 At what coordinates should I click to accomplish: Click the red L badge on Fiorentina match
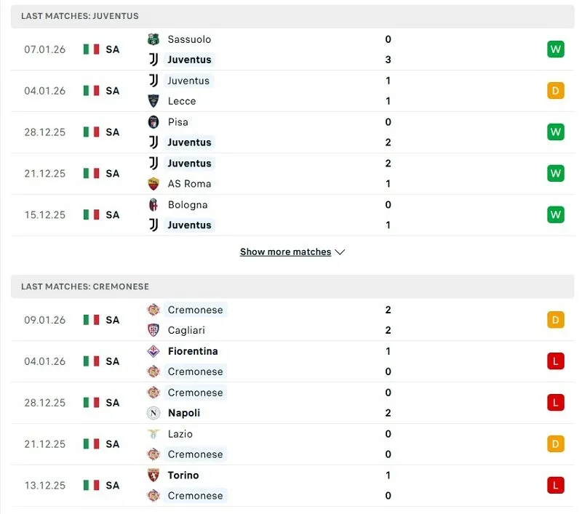pos(555,361)
